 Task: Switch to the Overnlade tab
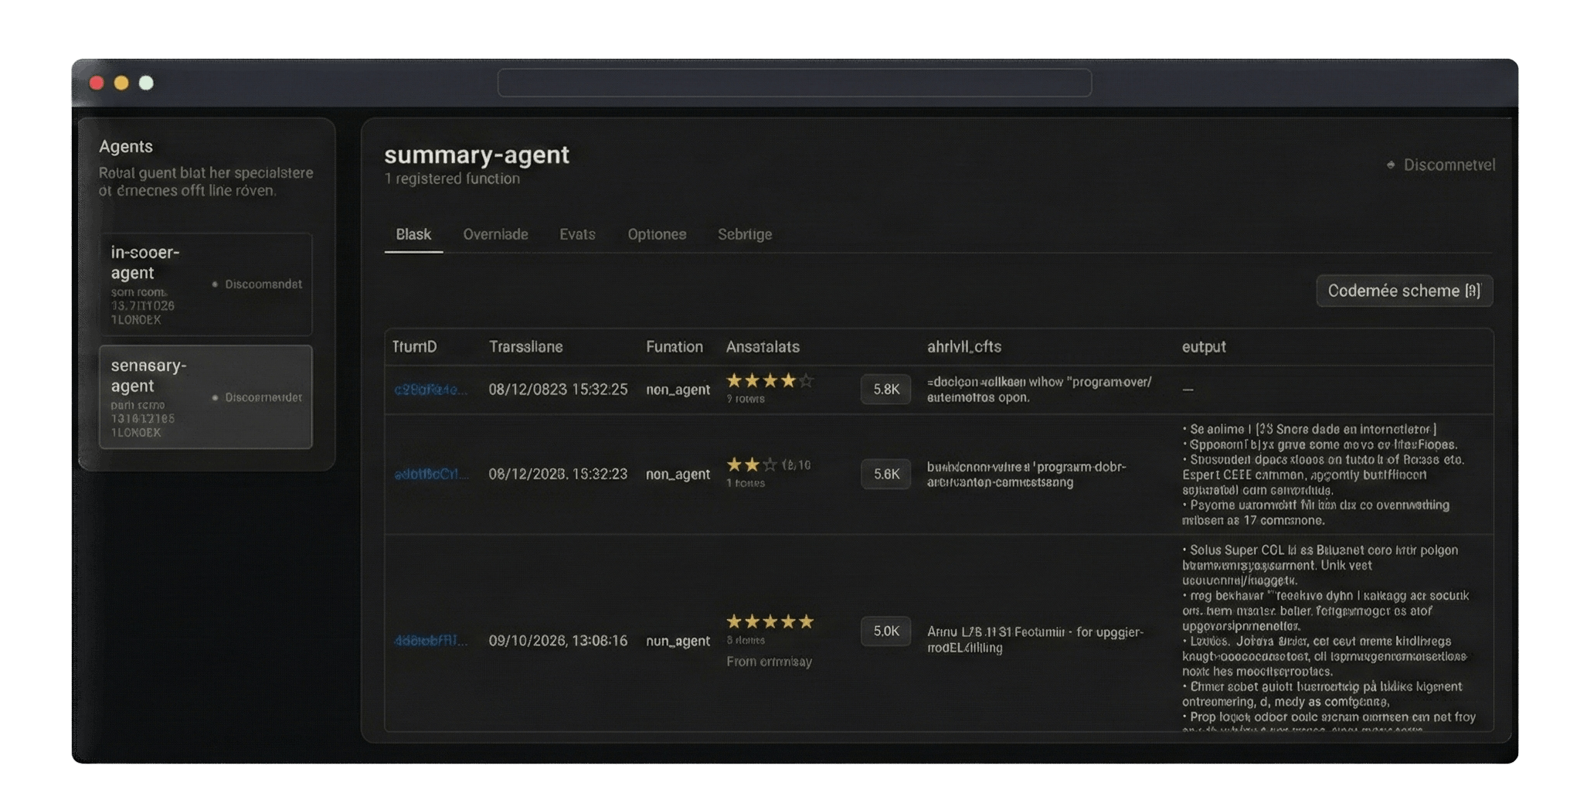point(495,233)
